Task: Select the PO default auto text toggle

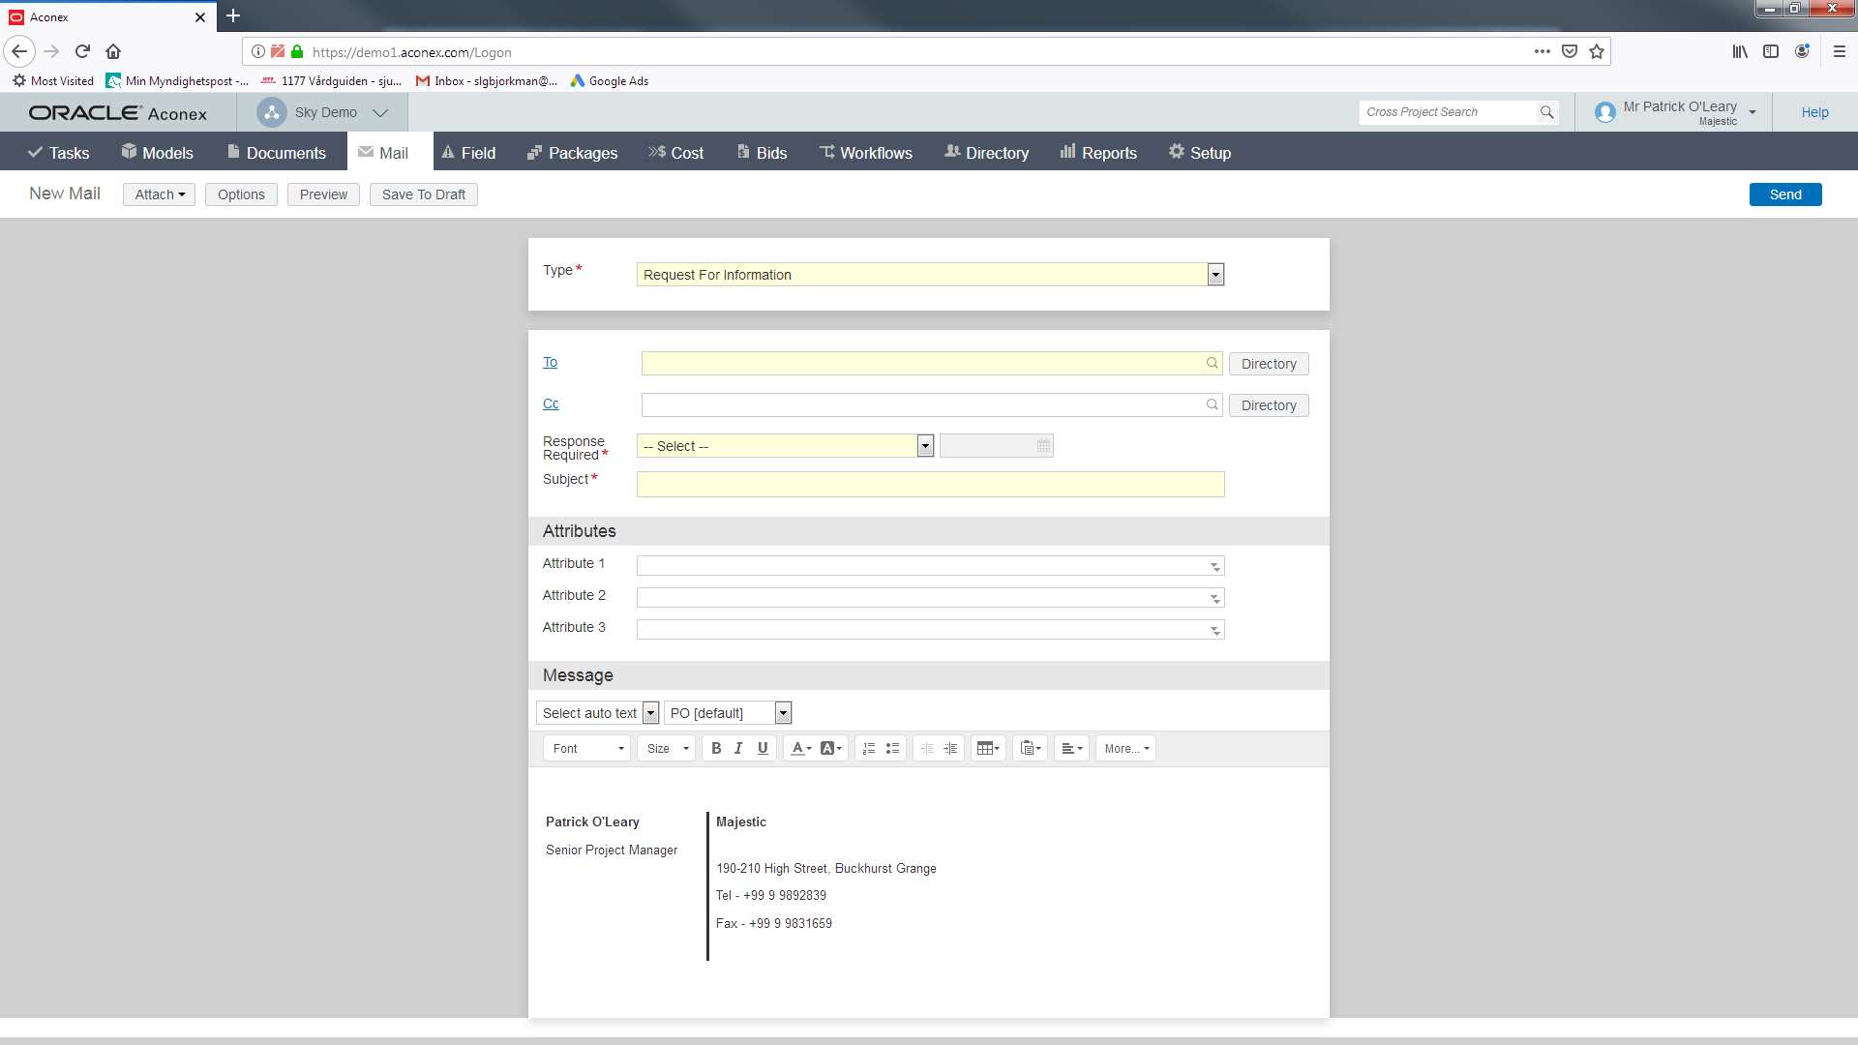Action: (x=784, y=712)
